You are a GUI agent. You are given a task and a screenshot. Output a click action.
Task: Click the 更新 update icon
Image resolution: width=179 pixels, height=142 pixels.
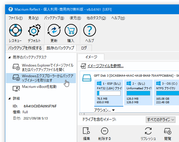(x=54, y=30)
